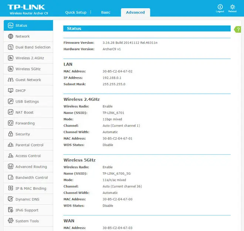
Task: Open the Parental Control page
Action: (x=29, y=145)
